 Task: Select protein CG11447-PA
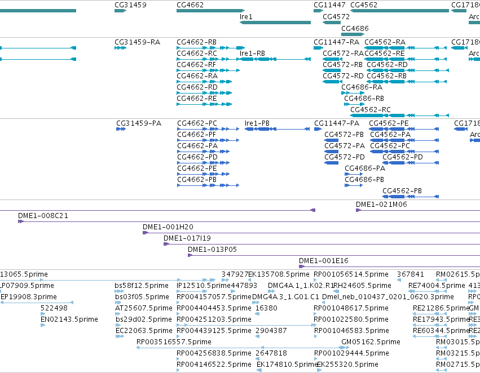pyautogui.click(x=337, y=123)
